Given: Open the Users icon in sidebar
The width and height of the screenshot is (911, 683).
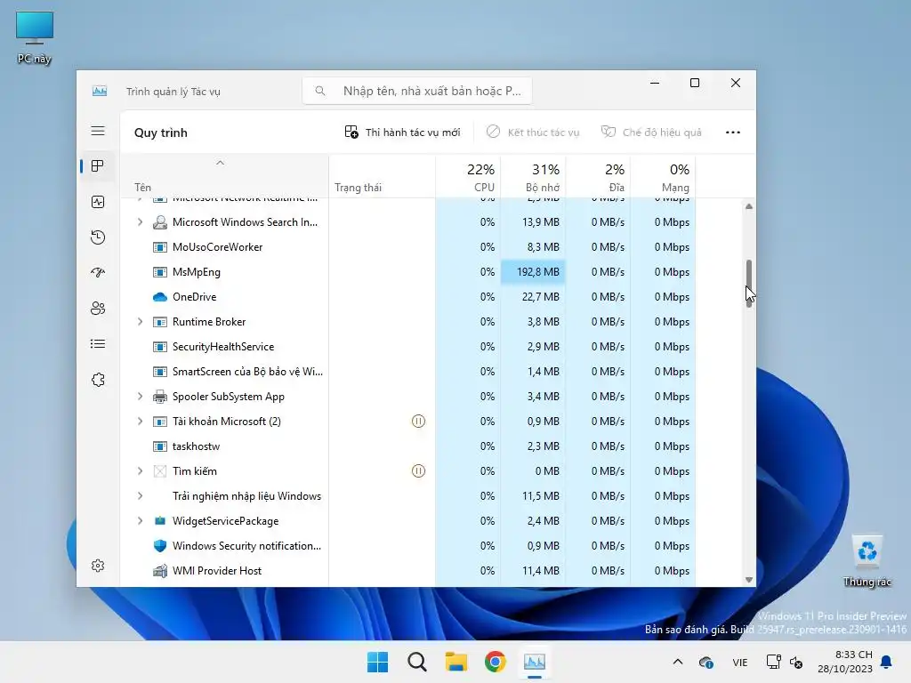Looking at the screenshot, I should pyautogui.click(x=98, y=308).
